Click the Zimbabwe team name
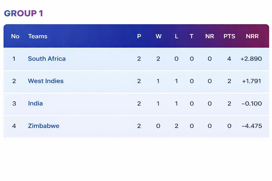This screenshot has height=181, width=272. coord(43,126)
